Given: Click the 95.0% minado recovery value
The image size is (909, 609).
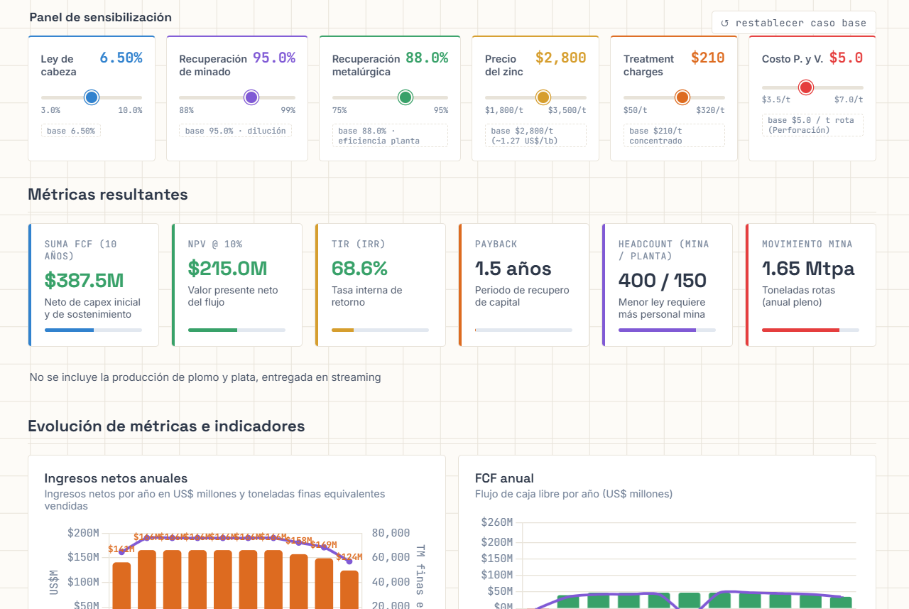Looking at the screenshot, I should click(274, 58).
